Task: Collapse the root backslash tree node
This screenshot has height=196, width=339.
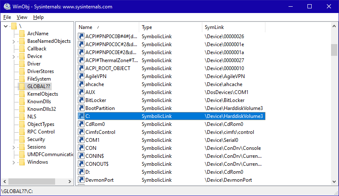Action: [x=5, y=26]
